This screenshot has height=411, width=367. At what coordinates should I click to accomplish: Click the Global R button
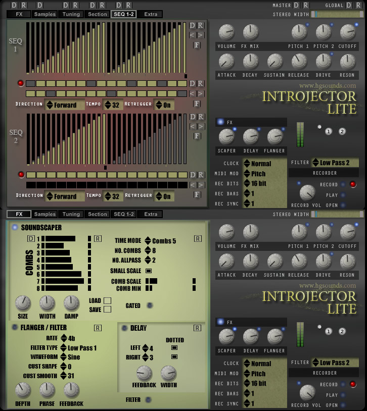pyautogui.click(x=358, y=5)
